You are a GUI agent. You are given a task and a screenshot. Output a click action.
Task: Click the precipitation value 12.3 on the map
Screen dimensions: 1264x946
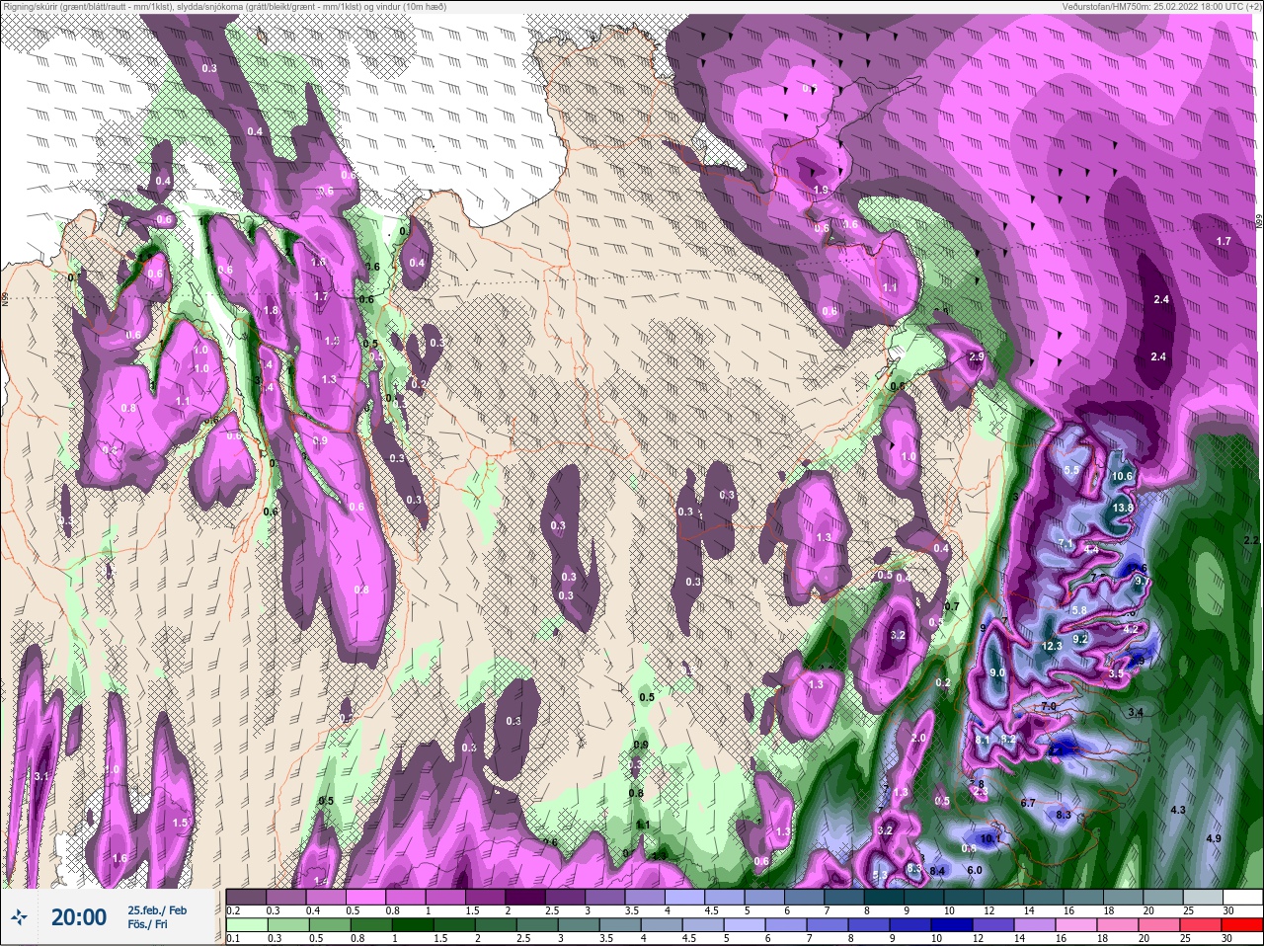coord(1051,646)
